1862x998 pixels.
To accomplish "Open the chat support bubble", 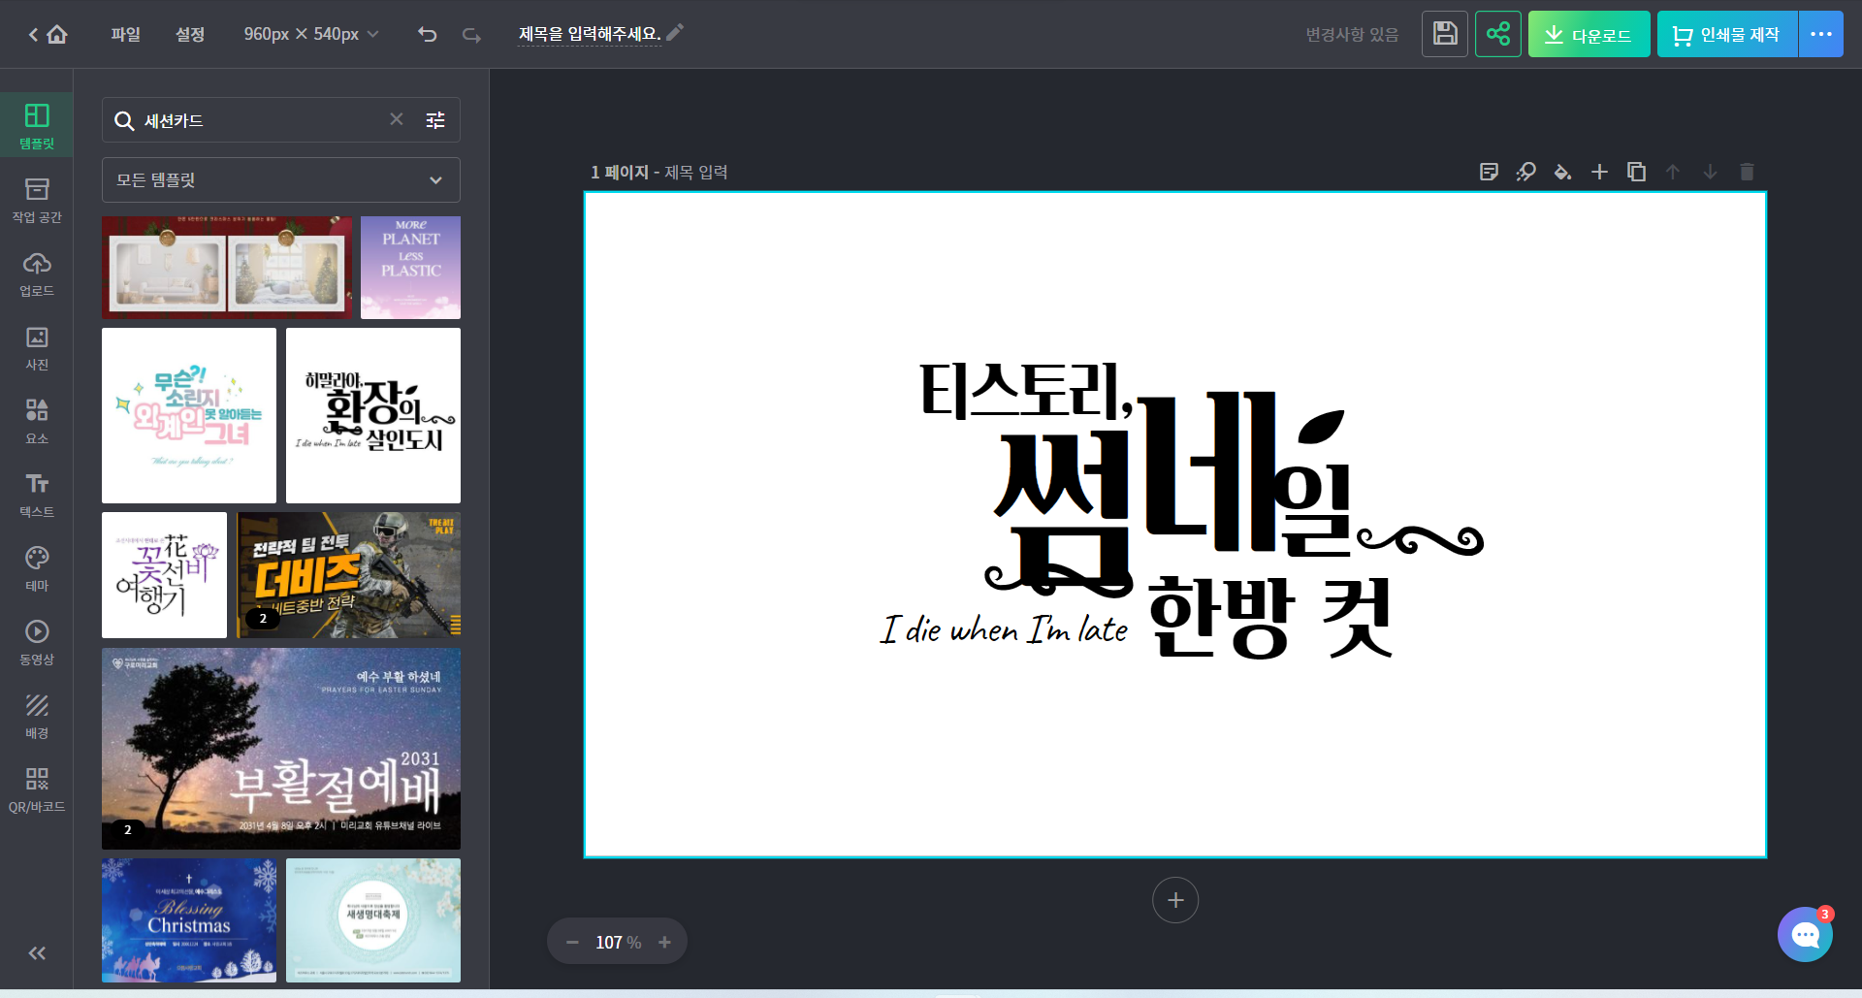I will tap(1805, 934).
